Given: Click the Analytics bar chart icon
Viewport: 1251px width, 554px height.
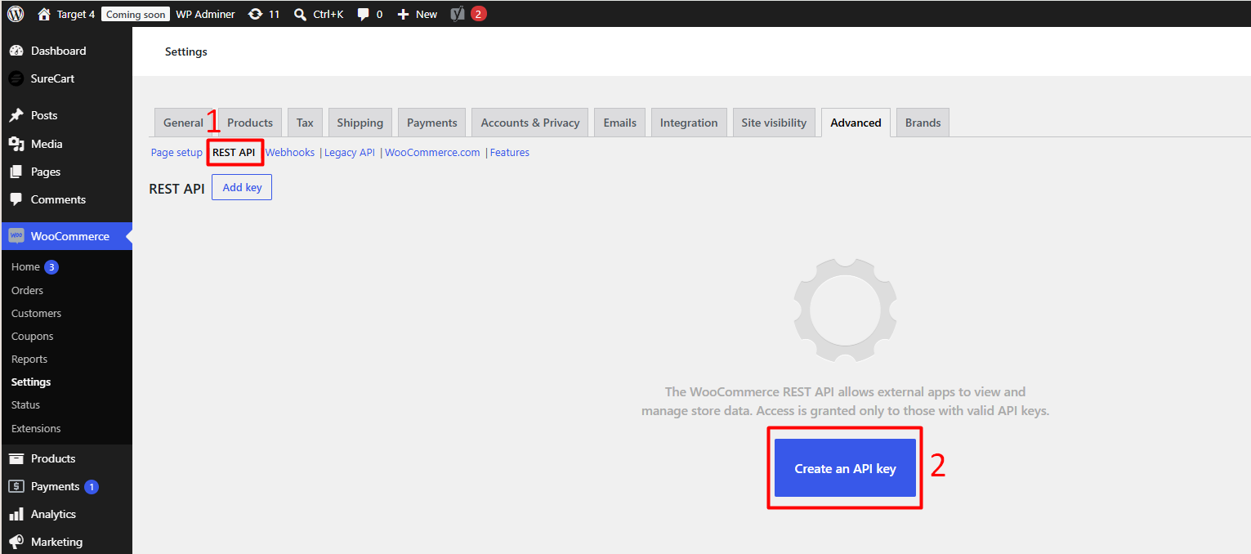Looking at the screenshot, I should tap(16, 514).
